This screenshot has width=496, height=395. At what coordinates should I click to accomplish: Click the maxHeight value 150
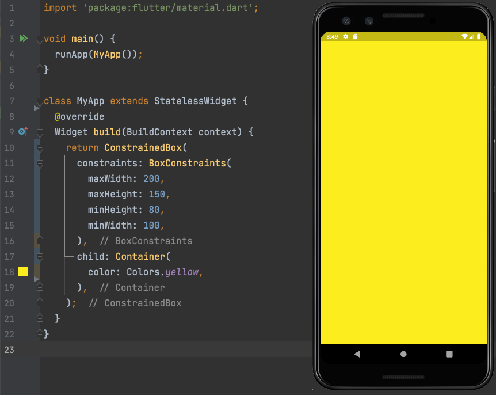click(x=157, y=195)
